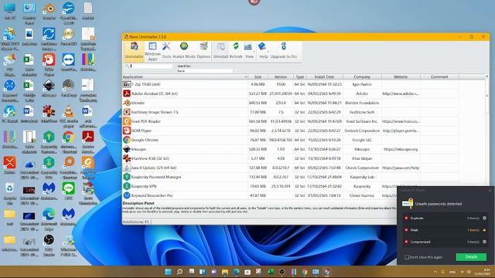The height and width of the screenshot is (278, 495).
Task: Select the Uninstaller toolbar button
Action: pos(134,50)
